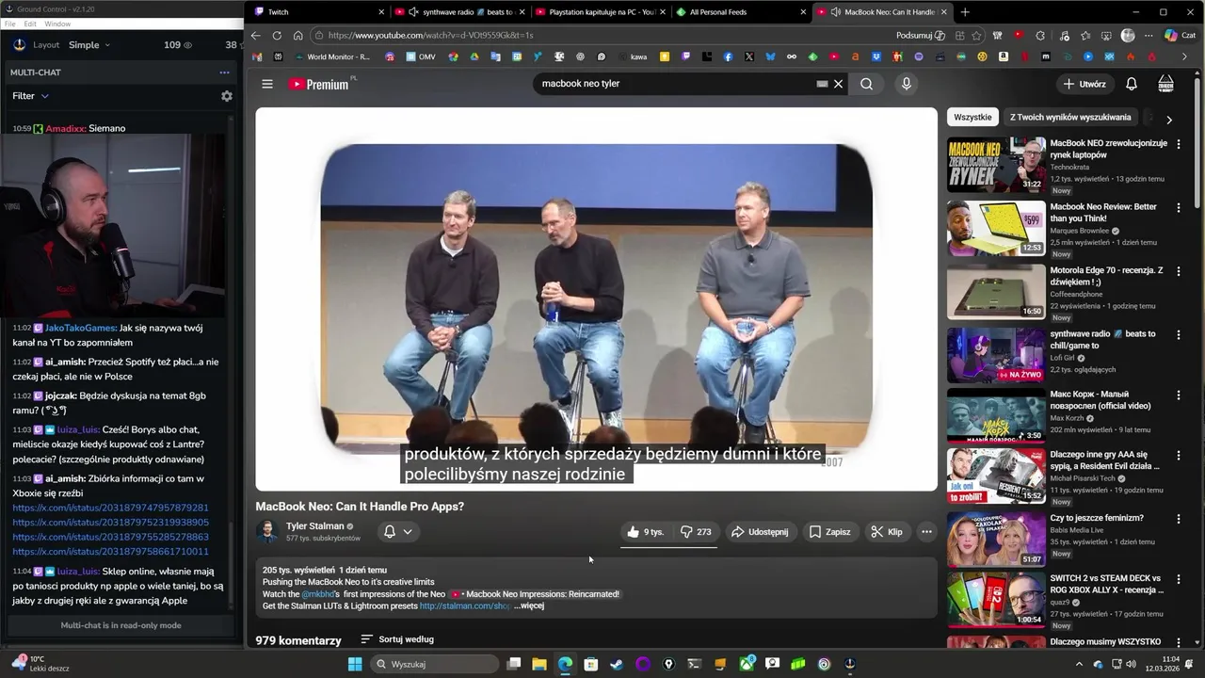Open the @mkbhd mention link
The image size is (1205, 678).
pos(320,594)
